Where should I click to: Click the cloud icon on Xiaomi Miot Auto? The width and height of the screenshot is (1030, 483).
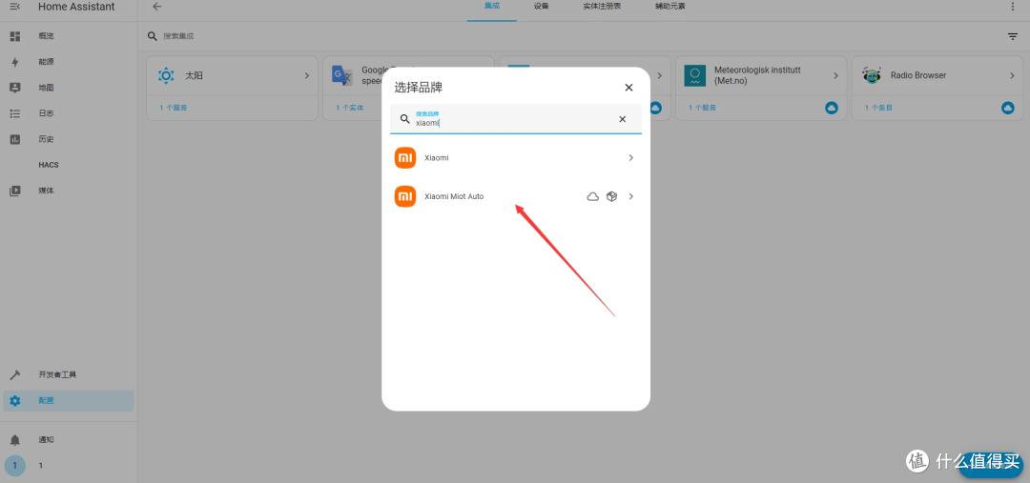(x=592, y=196)
